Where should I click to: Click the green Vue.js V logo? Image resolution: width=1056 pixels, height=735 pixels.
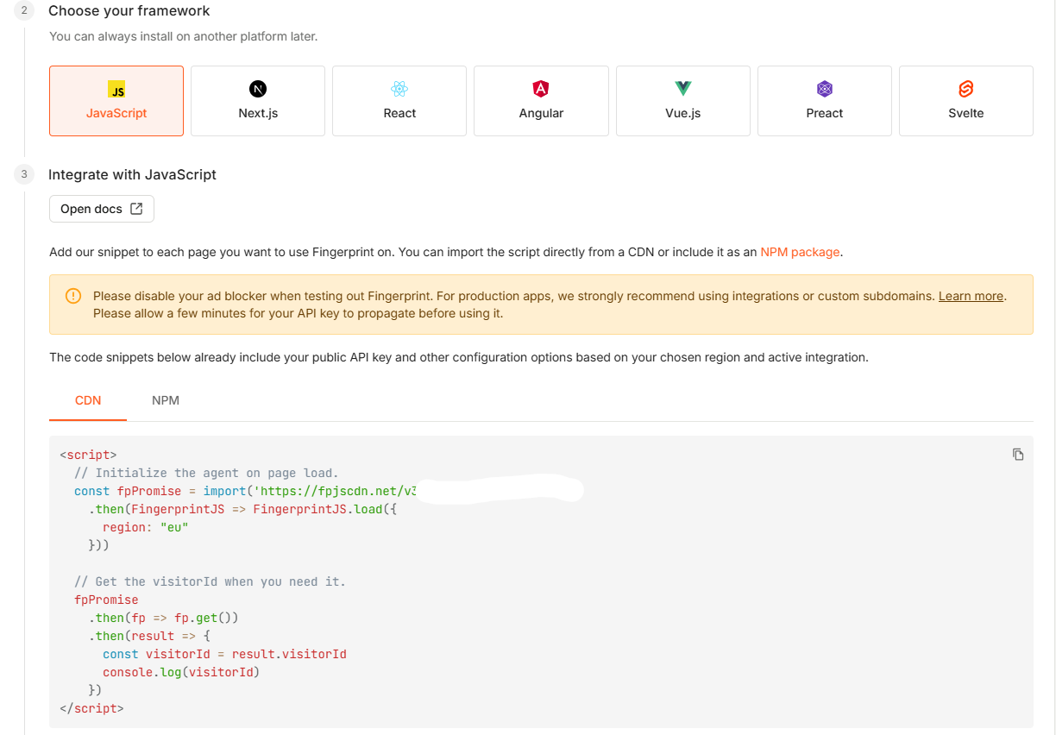pyautogui.click(x=683, y=89)
